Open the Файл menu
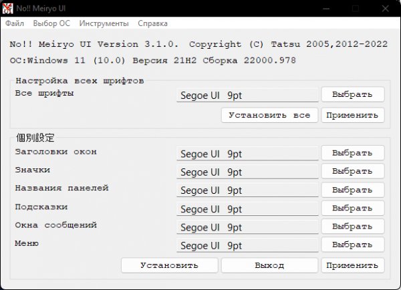 [x=15, y=23]
